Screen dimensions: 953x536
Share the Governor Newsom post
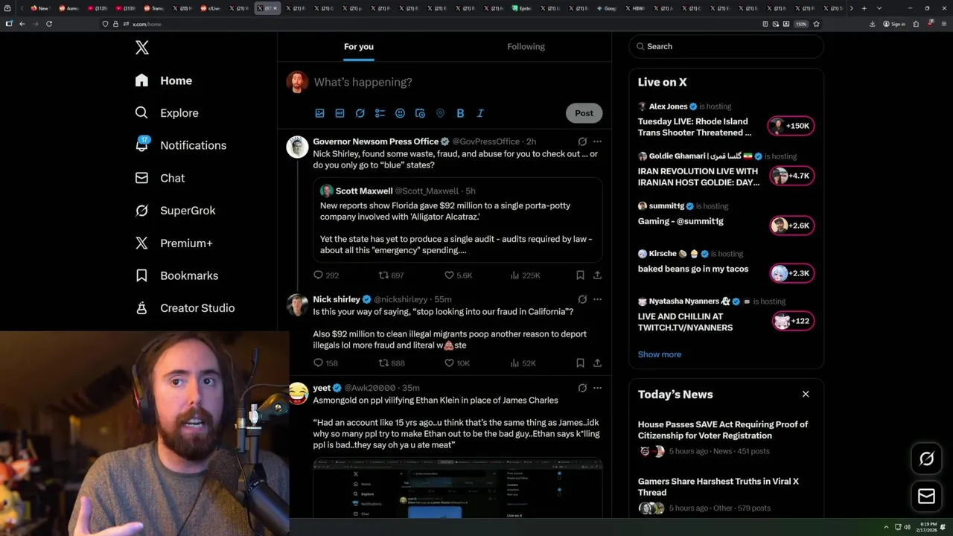[x=597, y=275]
